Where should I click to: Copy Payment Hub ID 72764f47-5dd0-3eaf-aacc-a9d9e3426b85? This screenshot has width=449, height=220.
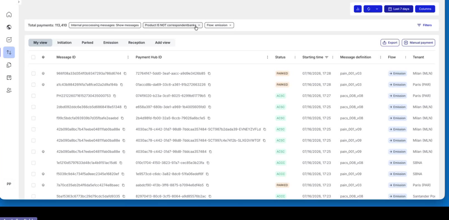click(x=209, y=74)
